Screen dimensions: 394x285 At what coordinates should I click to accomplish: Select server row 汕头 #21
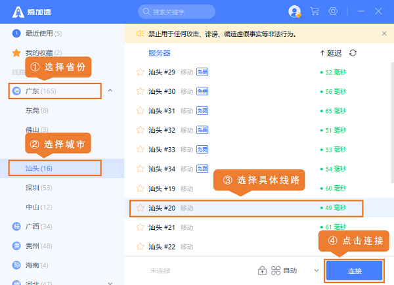(x=259, y=227)
